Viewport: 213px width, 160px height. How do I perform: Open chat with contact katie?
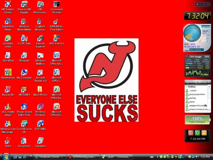tap(190, 102)
